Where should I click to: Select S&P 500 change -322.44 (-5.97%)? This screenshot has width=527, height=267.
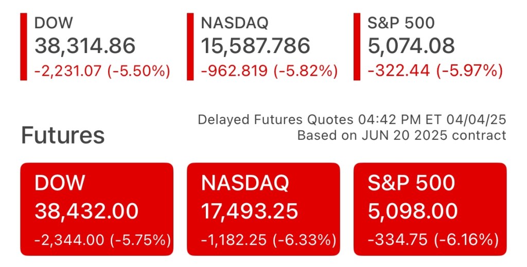[435, 71]
